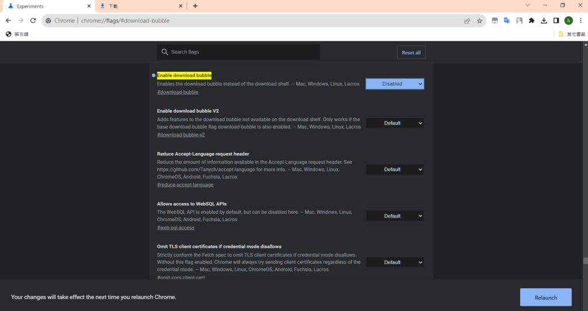The image size is (588, 311).
Task: Open the Extensions puzzle piece menu
Action: (x=531, y=21)
